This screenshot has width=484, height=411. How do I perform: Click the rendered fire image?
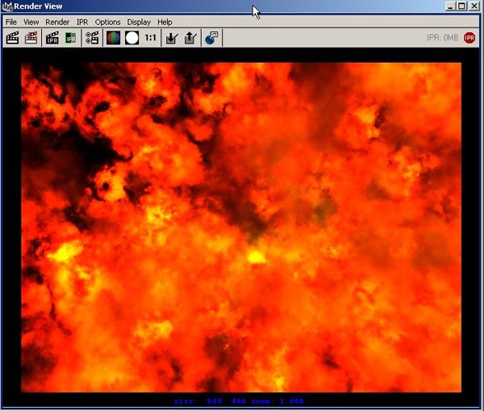click(241, 227)
